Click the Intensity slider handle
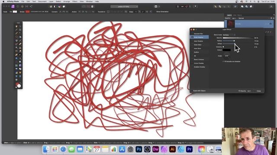 (x=223, y=47)
